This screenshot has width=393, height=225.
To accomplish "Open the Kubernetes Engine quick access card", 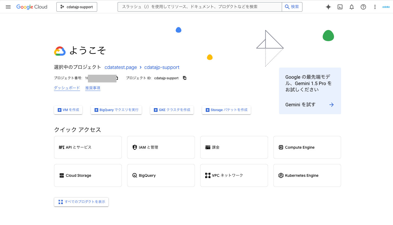I will pyautogui.click(x=307, y=175).
